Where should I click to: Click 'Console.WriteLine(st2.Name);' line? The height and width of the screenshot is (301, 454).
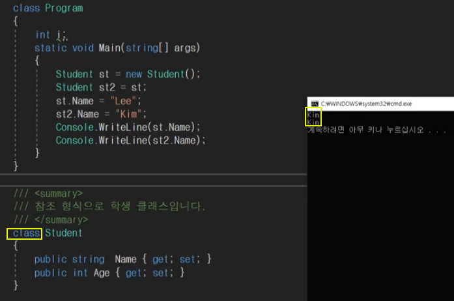(x=130, y=141)
